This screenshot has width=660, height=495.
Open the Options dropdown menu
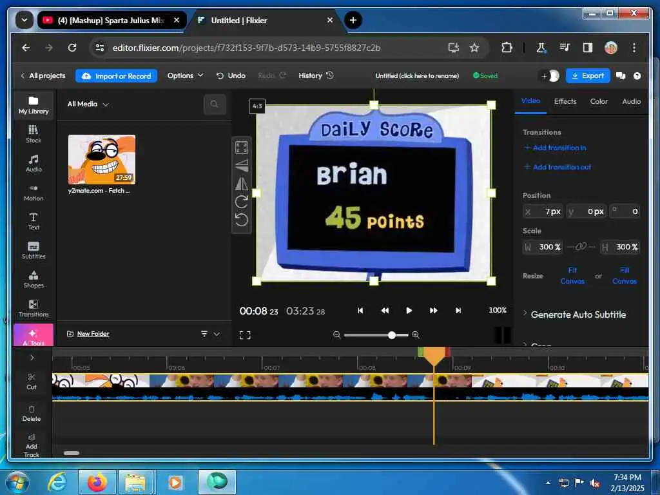click(x=185, y=76)
